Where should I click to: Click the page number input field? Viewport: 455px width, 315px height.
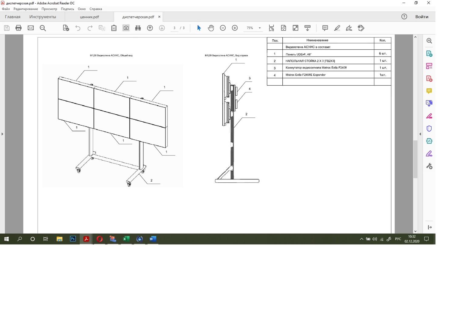174,28
